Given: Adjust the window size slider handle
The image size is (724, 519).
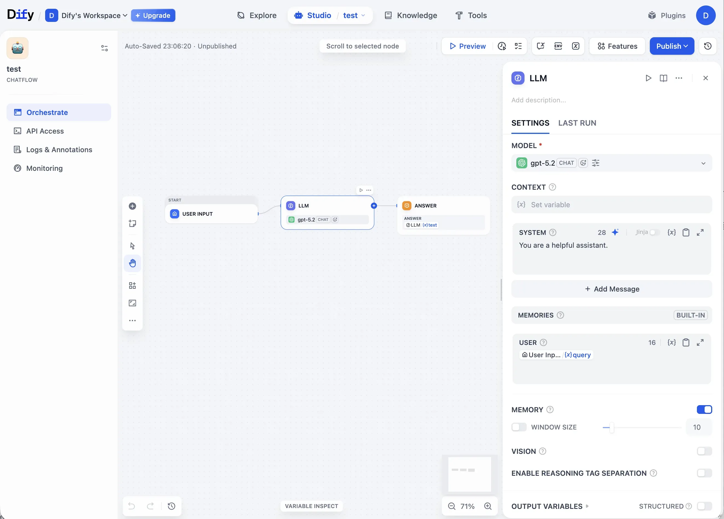Looking at the screenshot, I should (x=612, y=427).
